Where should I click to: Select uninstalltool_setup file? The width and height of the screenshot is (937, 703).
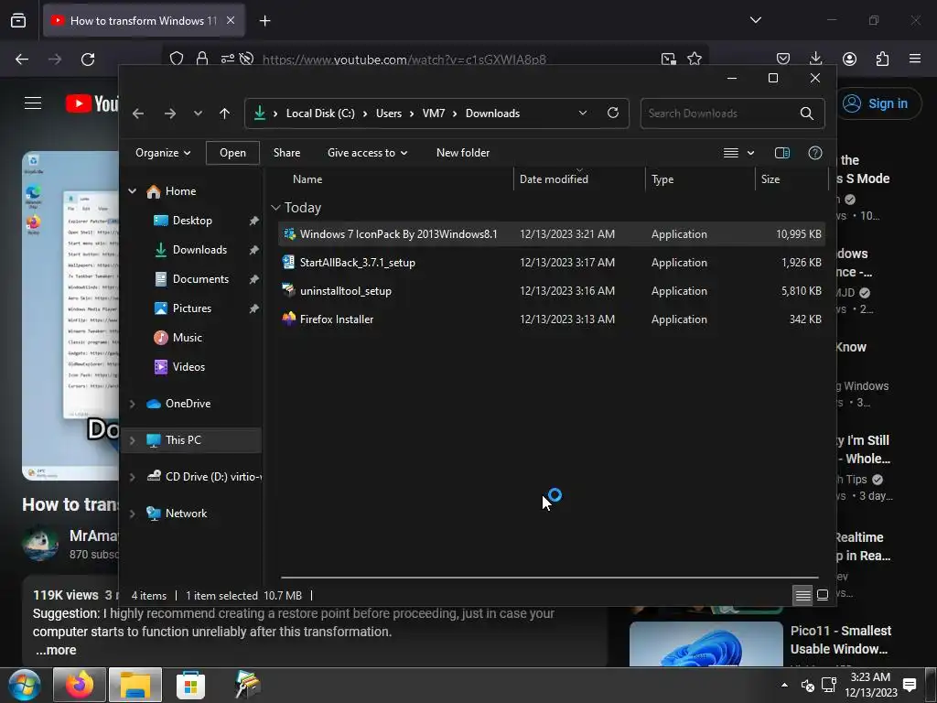(552, 291)
